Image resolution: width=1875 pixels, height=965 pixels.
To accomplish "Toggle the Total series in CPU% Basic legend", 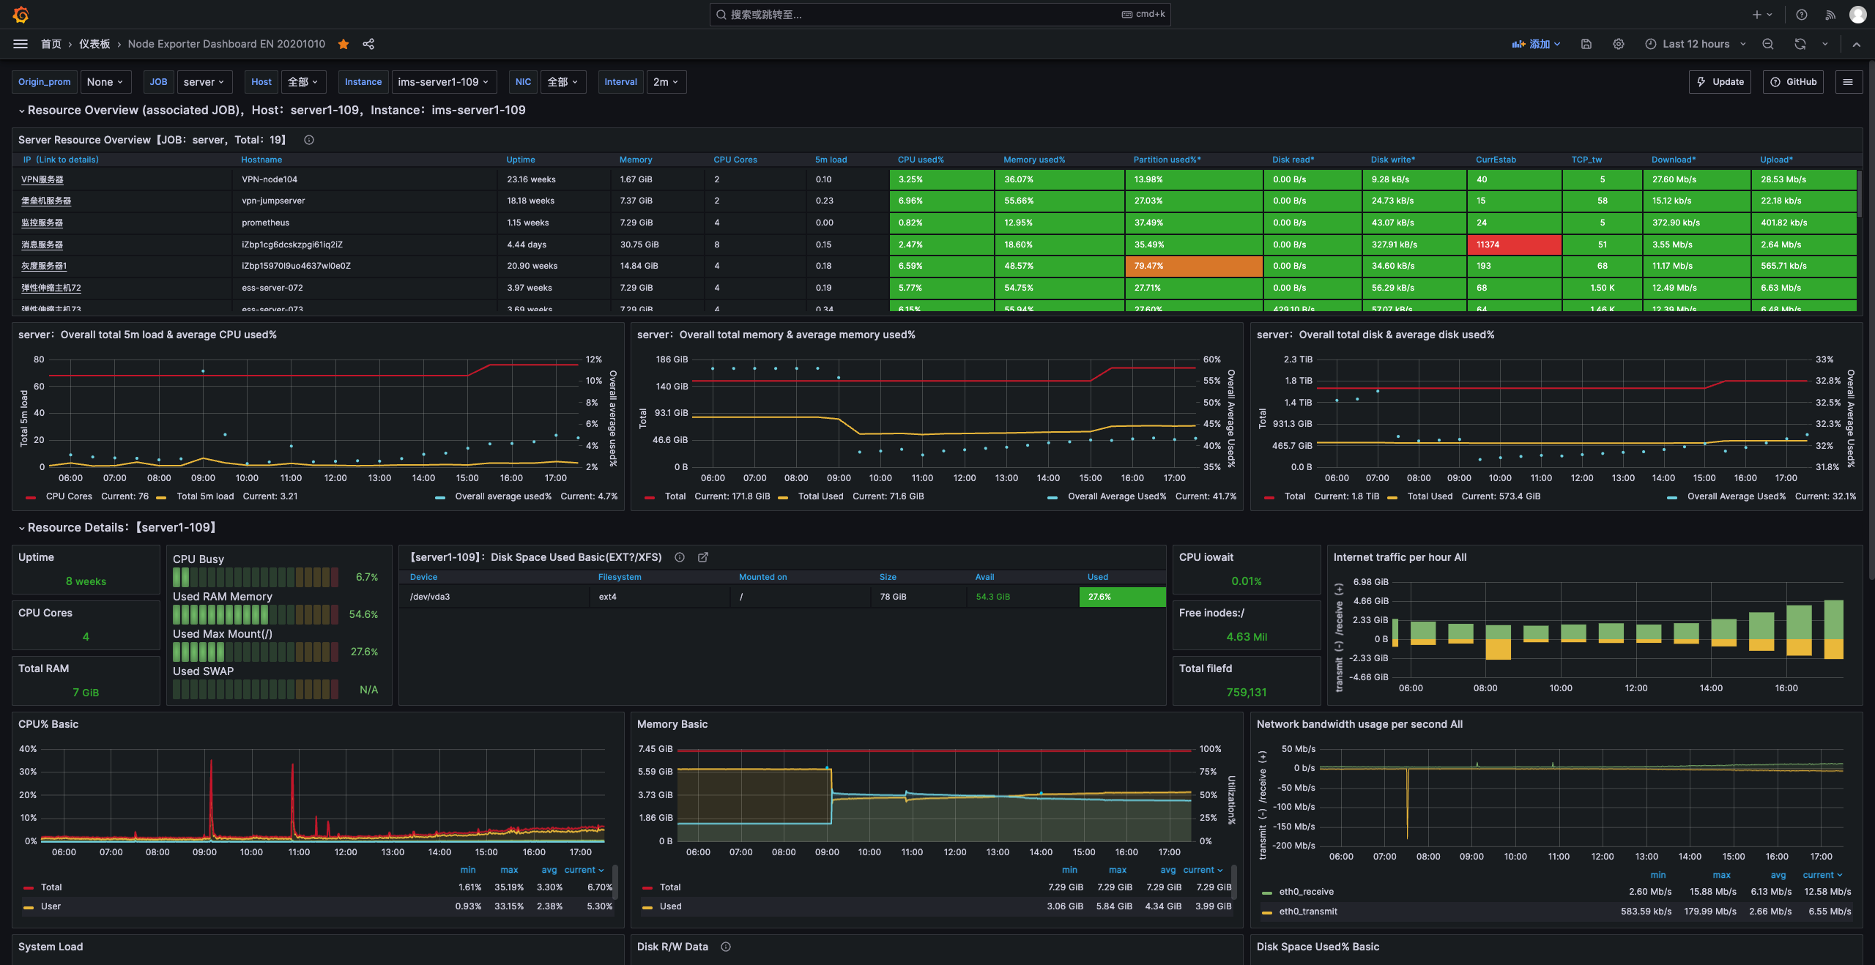I will pos(51,887).
